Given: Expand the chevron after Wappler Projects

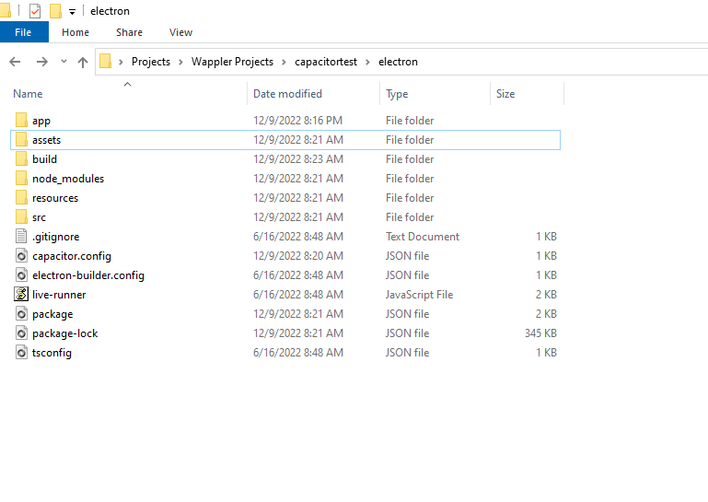Looking at the screenshot, I should coord(284,62).
